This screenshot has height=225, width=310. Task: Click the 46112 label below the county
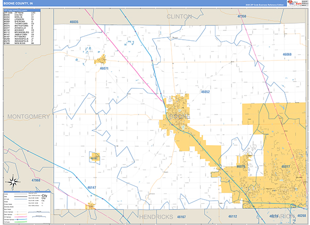click(233, 217)
